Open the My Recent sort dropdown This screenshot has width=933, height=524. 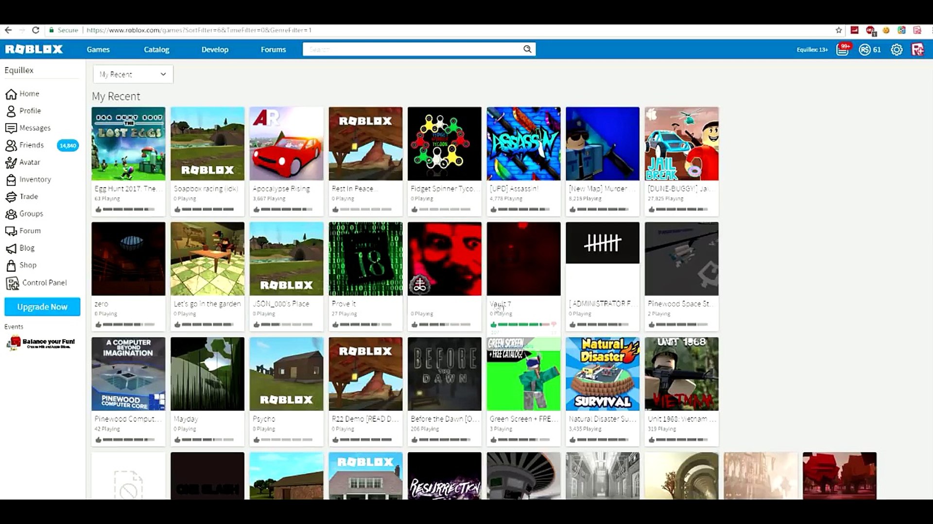133,74
